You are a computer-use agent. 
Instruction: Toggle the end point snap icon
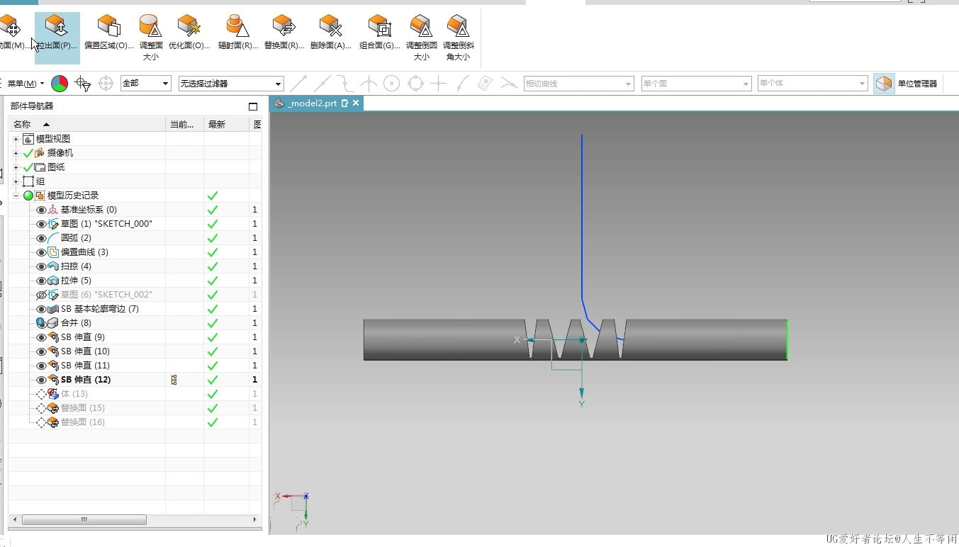click(x=298, y=84)
